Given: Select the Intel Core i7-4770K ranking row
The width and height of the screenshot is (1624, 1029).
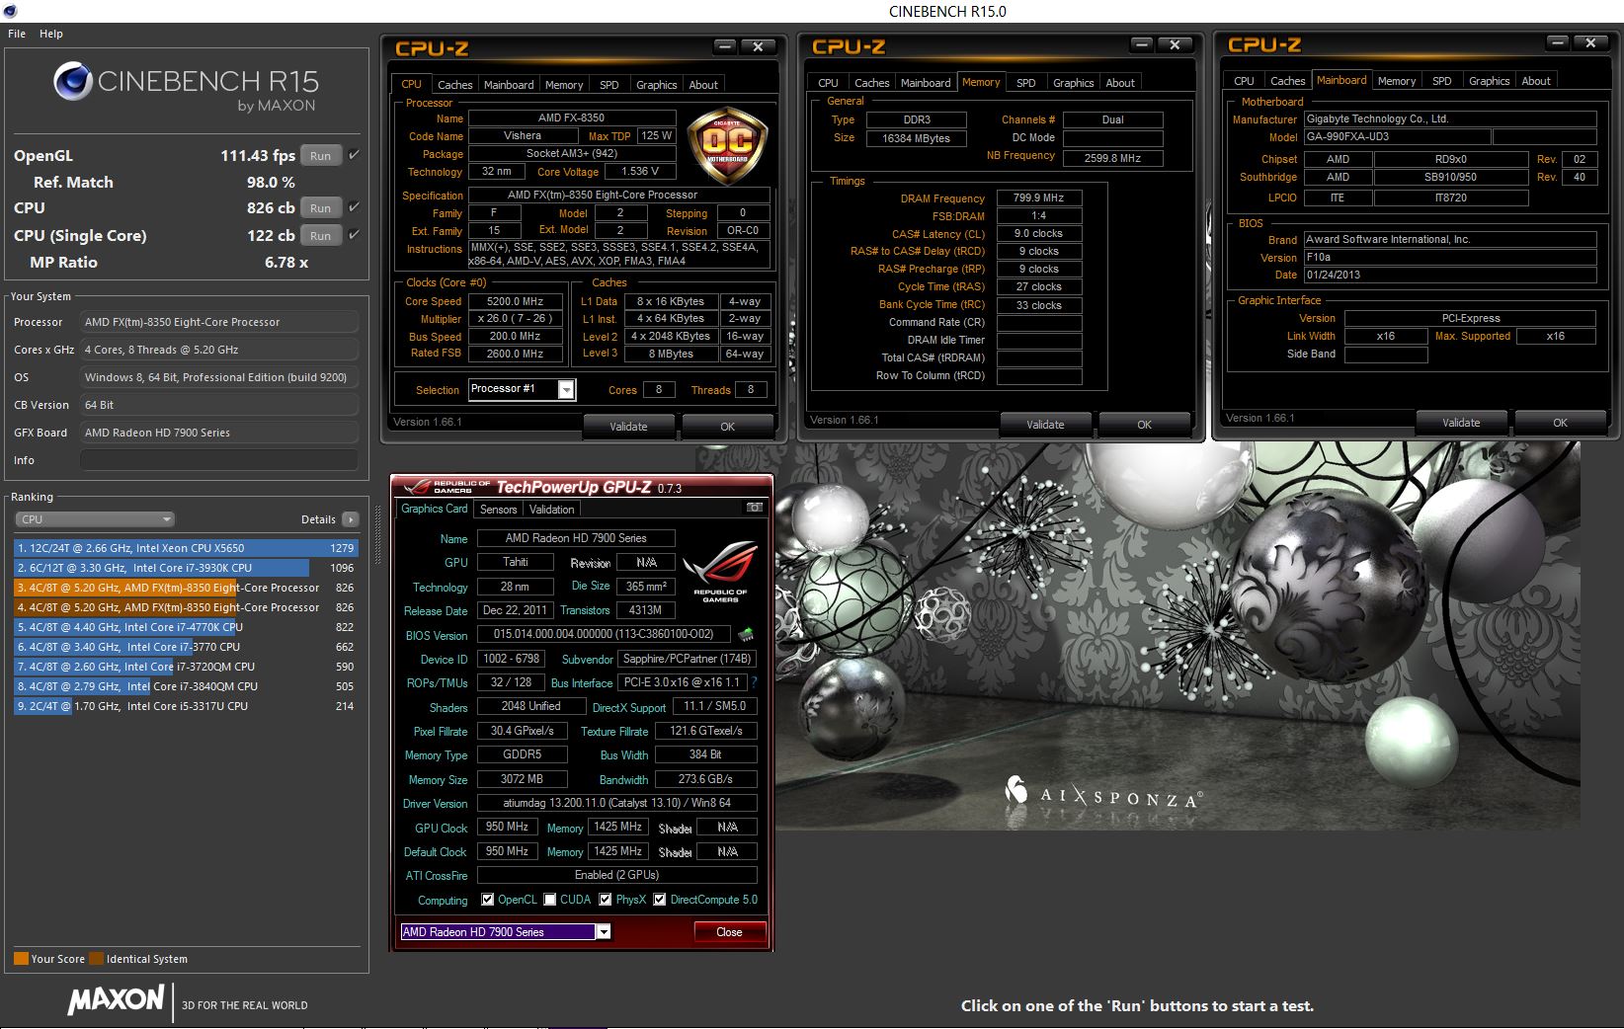Looking at the screenshot, I should point(186,627).
